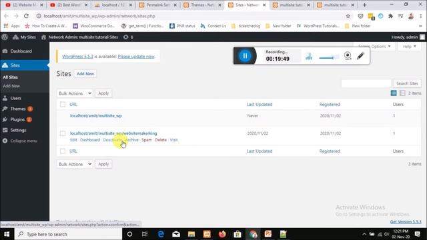
Task: Open the Apps bookmarks shortcut
Action: click(x=12, y=26)
